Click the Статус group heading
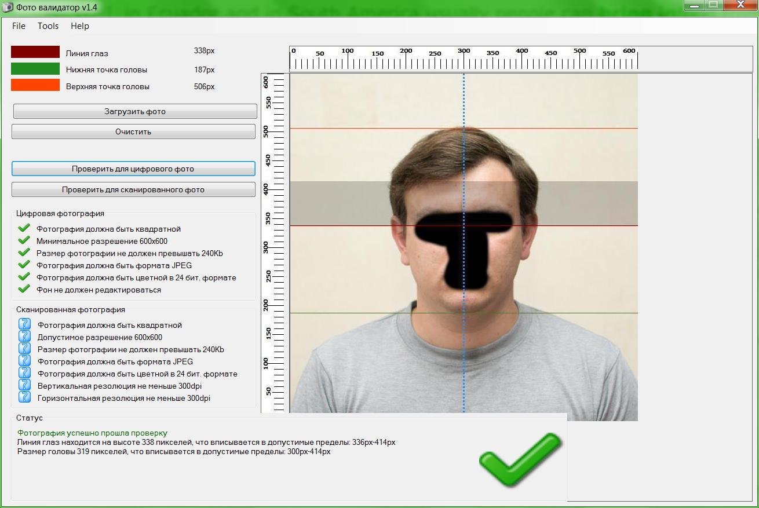This screenshot has height=508, width=759. point(30,418)
